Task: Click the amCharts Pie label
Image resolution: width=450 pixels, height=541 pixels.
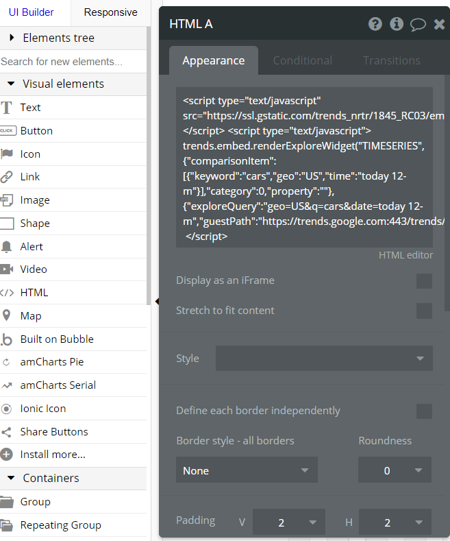Action: [x=51, y=362]
